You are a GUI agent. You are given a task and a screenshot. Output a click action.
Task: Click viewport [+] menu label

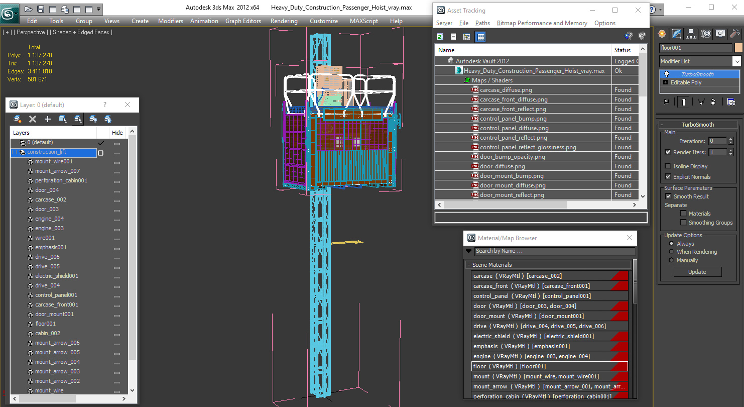pyautogui.click(x=7, y=32)
